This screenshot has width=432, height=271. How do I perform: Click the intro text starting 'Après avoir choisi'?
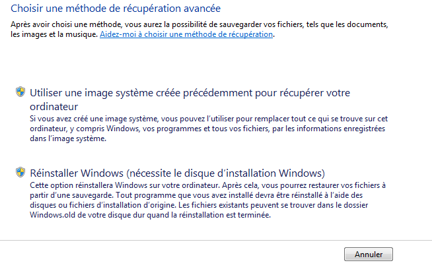point(199,30)
